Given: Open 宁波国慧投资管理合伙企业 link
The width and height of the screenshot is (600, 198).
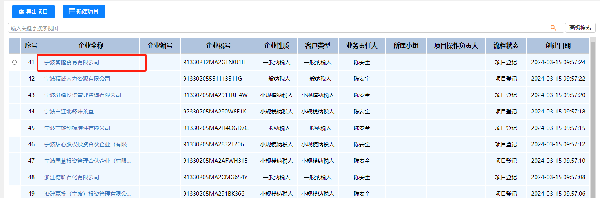Looking at the screenshot, I should (x=87, y=161).
